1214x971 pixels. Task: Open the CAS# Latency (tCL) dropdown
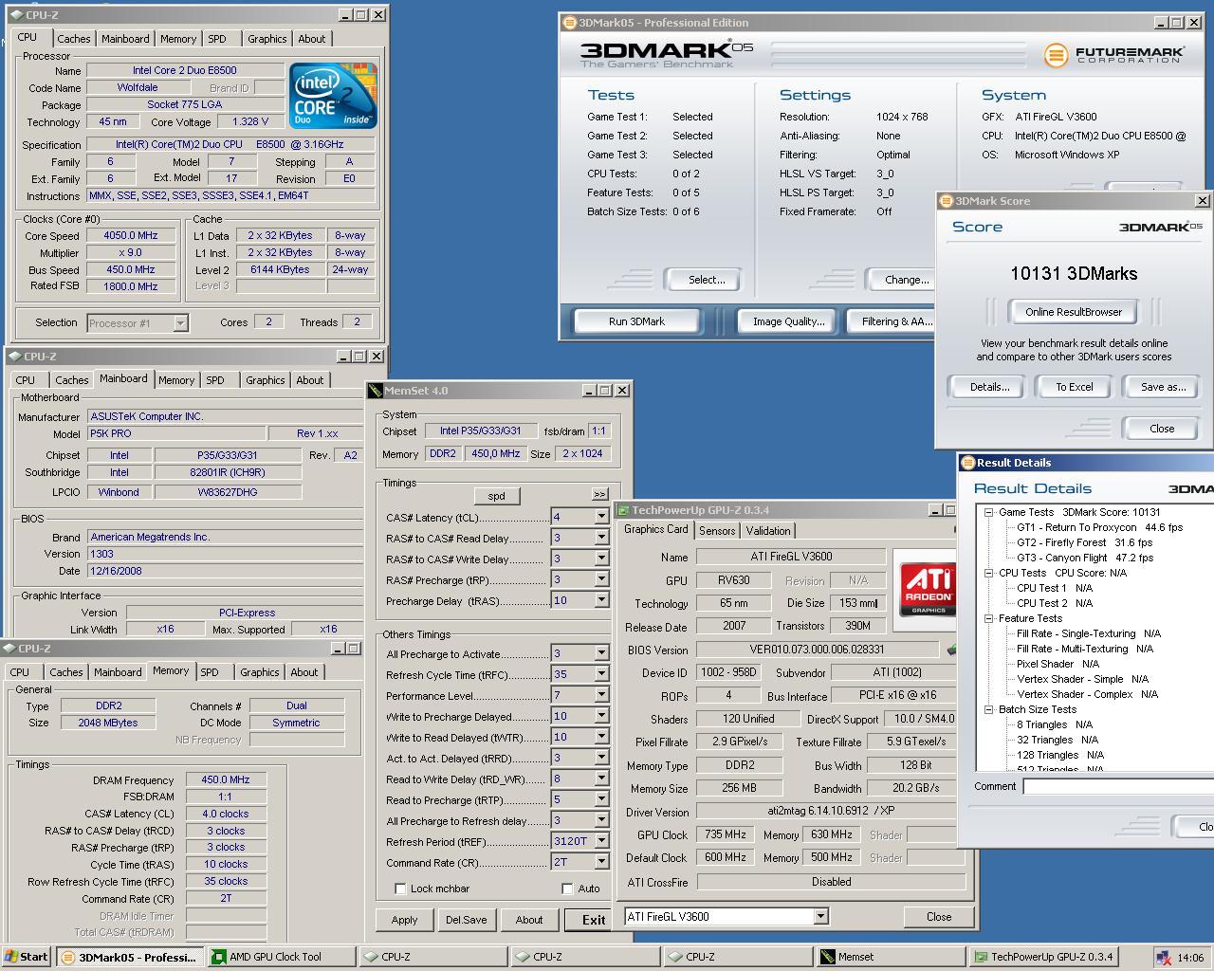click(601, 517)
